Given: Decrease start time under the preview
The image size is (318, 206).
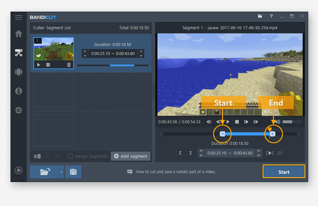Looking at the screenshot, I should tap(201, 155).
